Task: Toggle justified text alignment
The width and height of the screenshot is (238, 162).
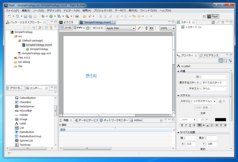Action: point(212,125)
